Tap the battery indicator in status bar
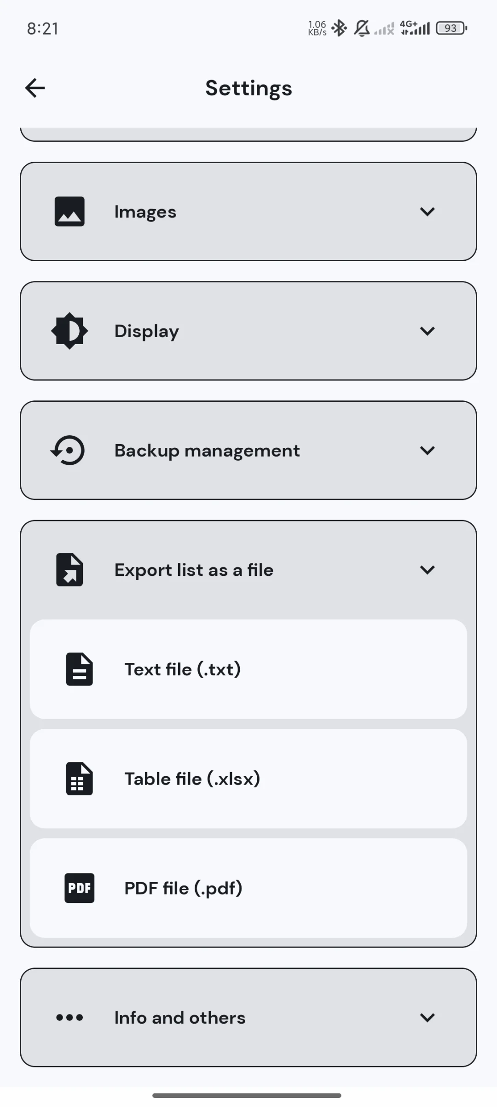This screenshot has height=1107, width=497. [x=452, y=28]
